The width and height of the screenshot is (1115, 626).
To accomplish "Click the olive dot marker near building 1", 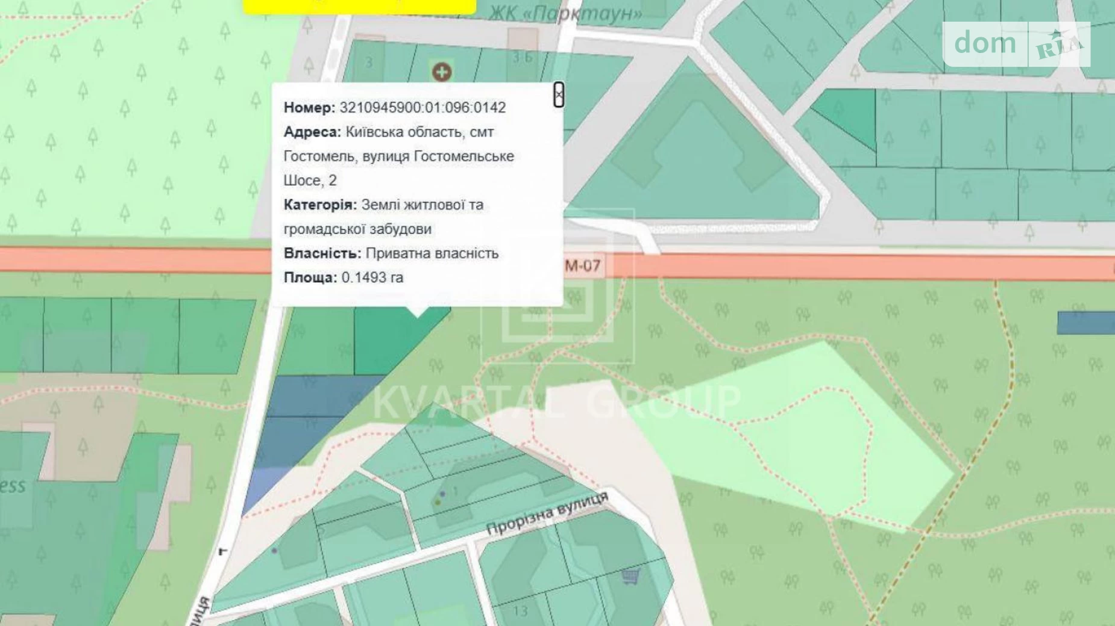I will 438,502.
